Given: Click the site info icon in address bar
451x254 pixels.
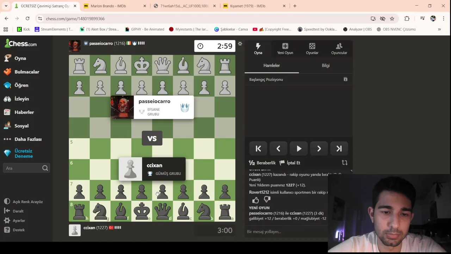Looking at the screenshot, I should click(40, 19).
